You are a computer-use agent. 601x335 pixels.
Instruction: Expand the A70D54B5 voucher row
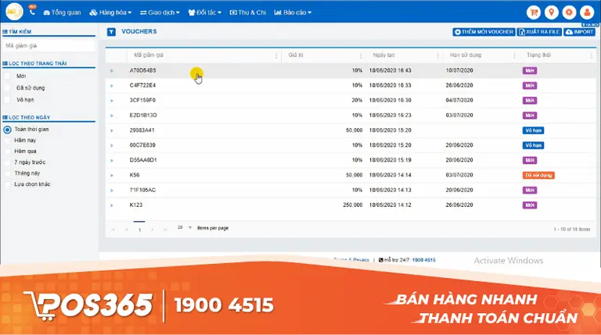click(x=112, y=71)
